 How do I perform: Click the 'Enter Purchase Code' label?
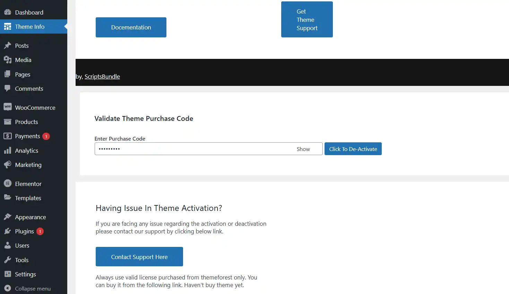click(x=120, y=139)
